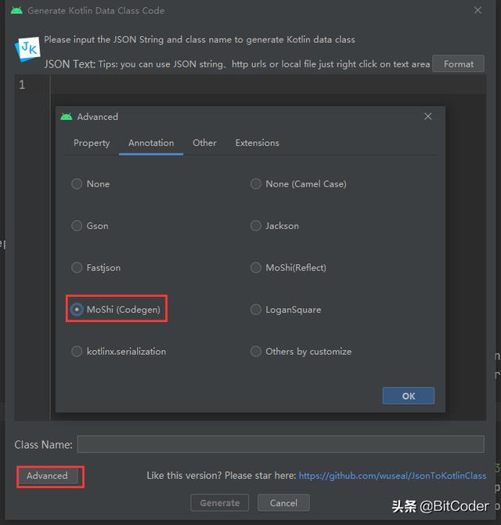Click the JK plugin logo icon
The image size is (501, 525).
tap(28, 49)
